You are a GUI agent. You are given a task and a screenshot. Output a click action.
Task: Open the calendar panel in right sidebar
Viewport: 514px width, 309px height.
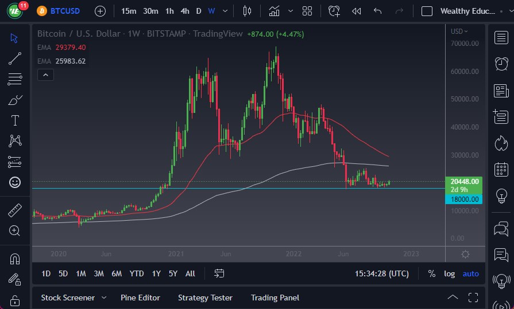pos(501,169)
